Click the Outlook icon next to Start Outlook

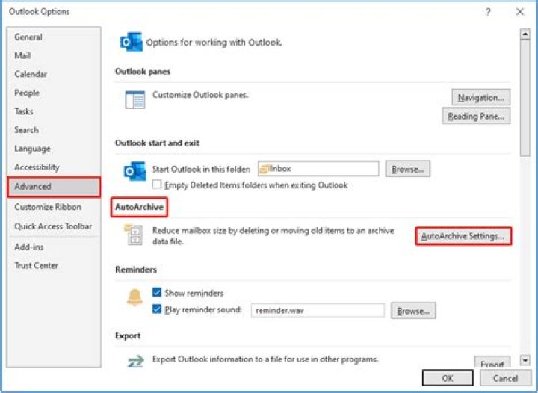click(x=134, y=171)
